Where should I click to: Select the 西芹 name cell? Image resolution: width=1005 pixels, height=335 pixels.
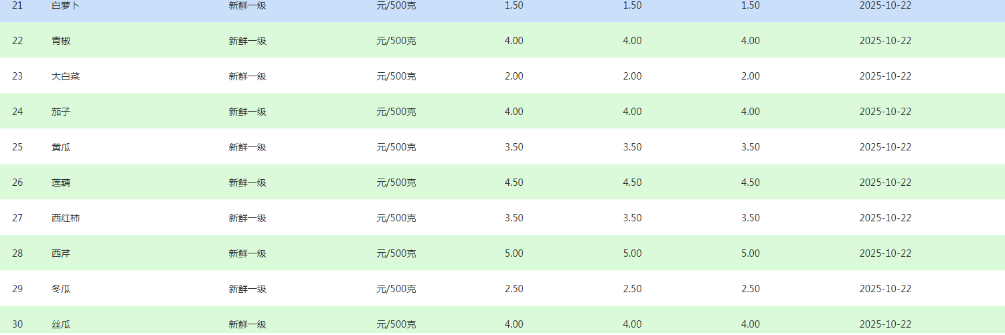[x=61, y=253]
